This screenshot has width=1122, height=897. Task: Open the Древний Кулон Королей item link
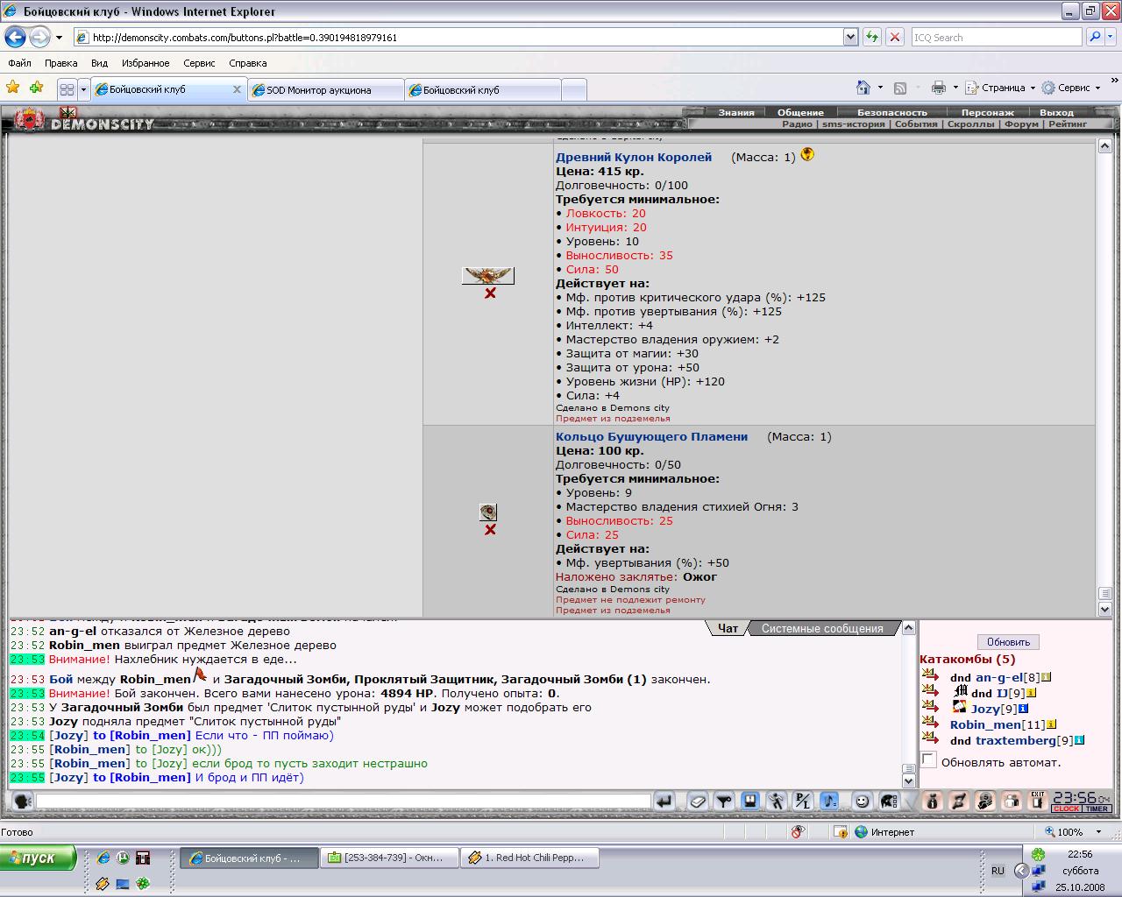coord(634,157)
